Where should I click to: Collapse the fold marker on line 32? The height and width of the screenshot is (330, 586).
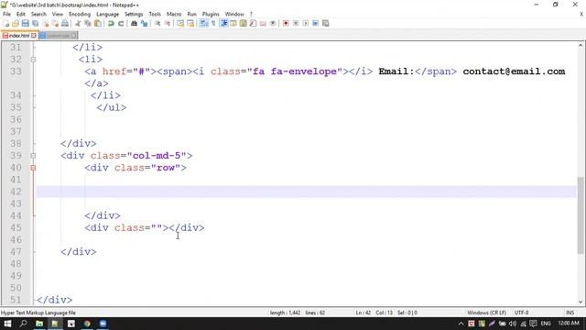(x=33, y=60)
